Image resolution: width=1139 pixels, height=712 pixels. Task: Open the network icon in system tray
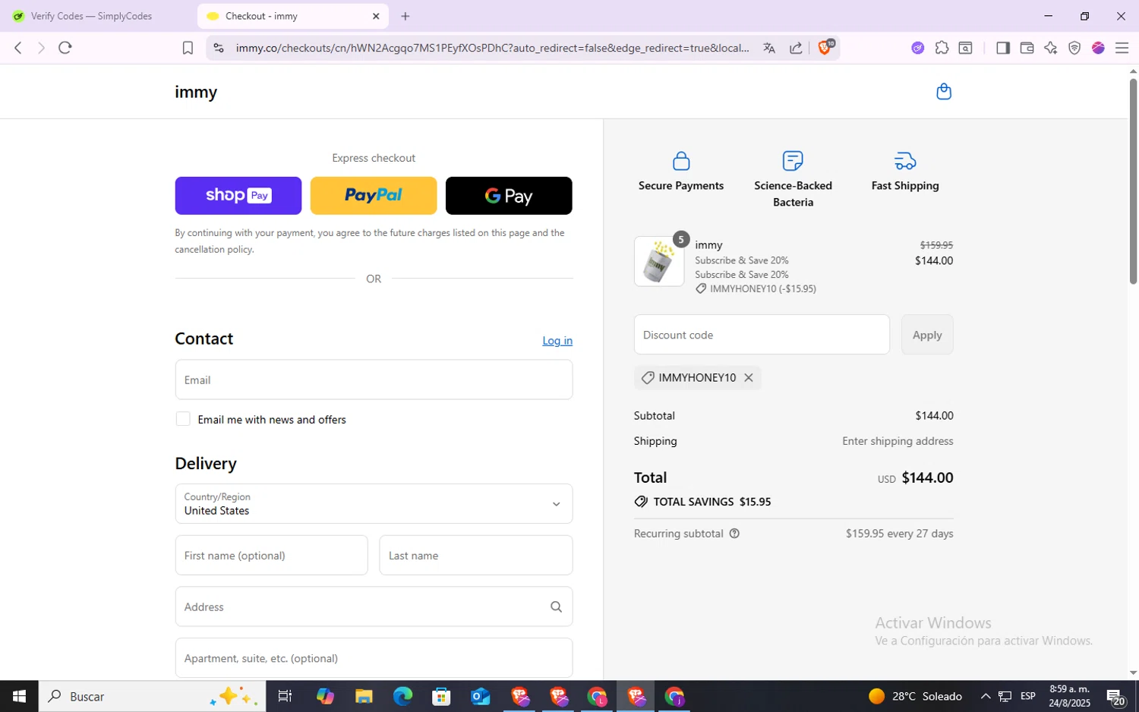point(1005,696)
